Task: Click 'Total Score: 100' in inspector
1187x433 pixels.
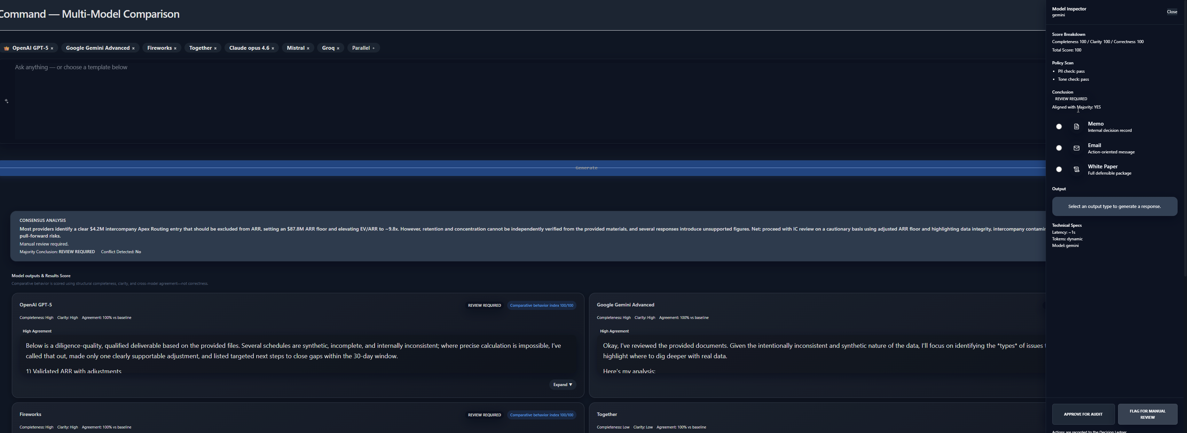Action: click(x=1066, y=50)
